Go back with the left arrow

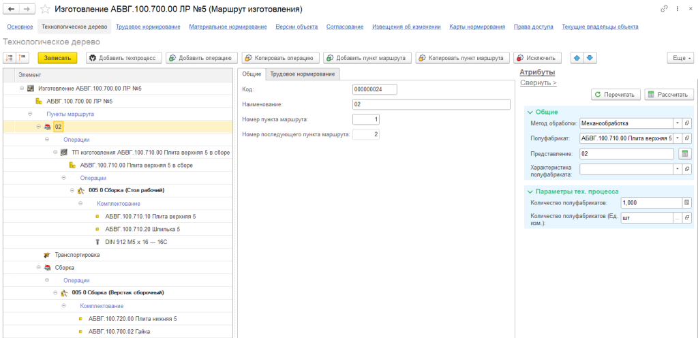pyautogui.click(x=12, y=10)
